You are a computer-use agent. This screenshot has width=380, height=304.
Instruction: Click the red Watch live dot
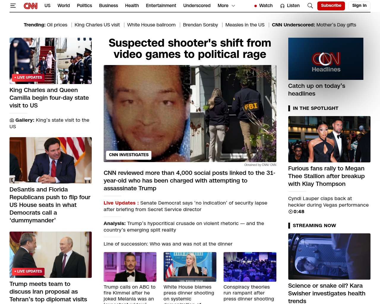[255, 6]
